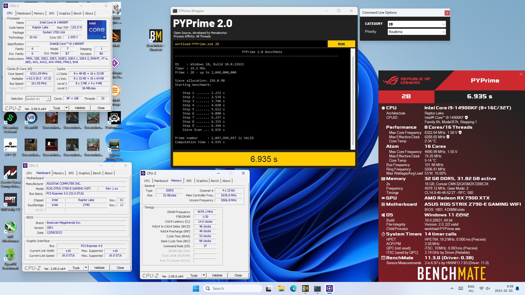Click the Intel Core i9 logo
The height and width of the screenshot is (295, 525).
coord(97,29)
